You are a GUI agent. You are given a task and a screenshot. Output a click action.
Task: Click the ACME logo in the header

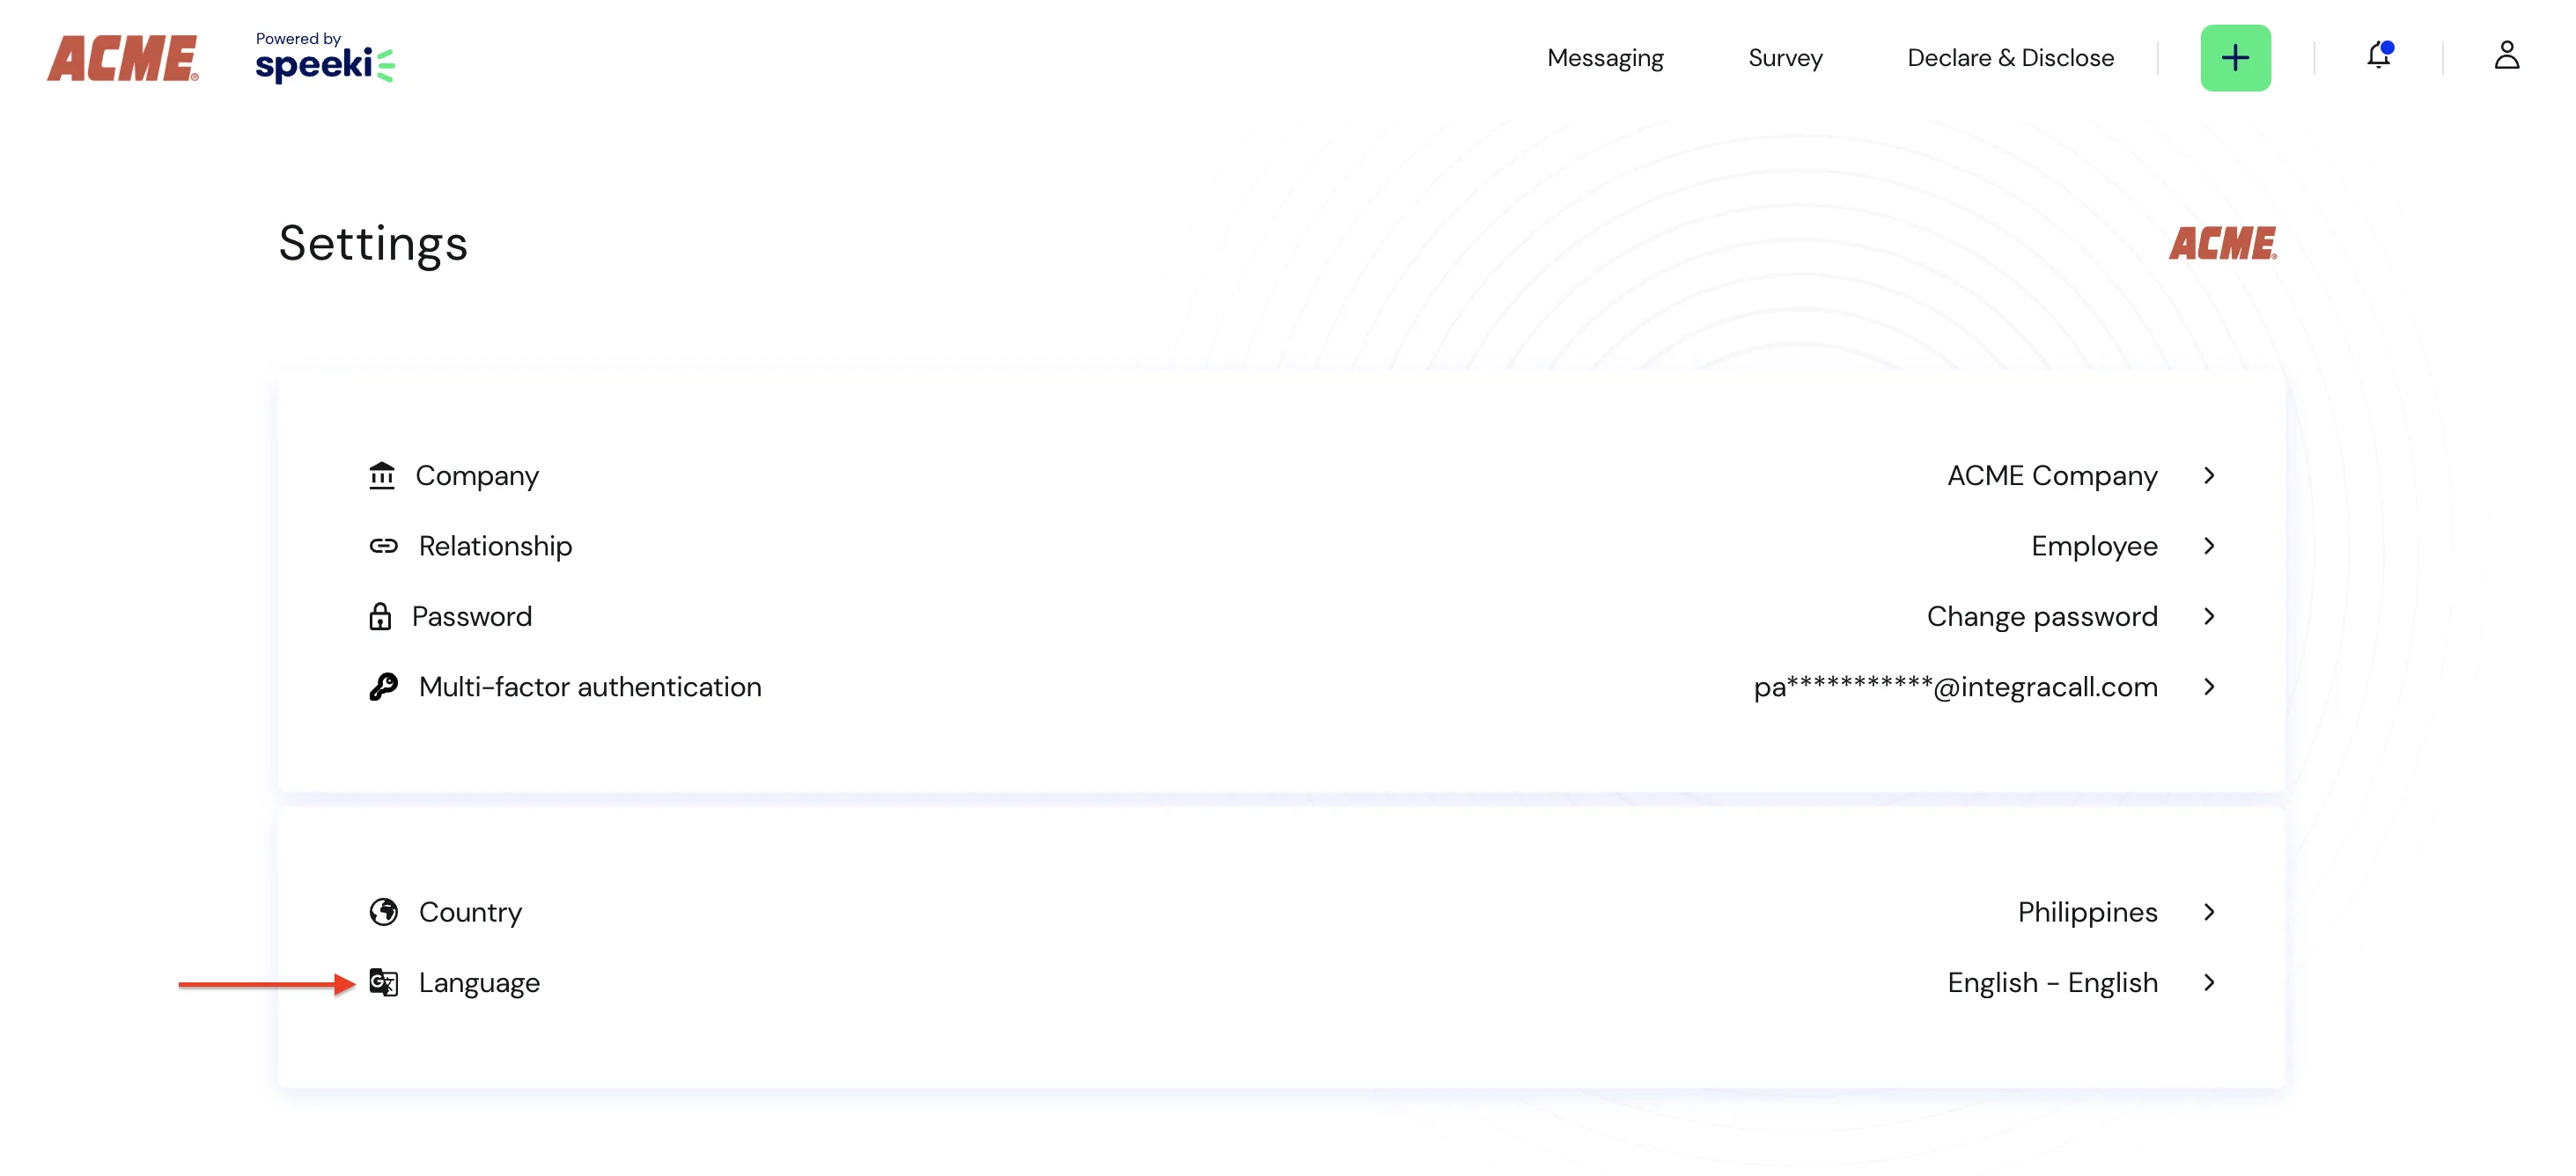[x=123, y=58]
